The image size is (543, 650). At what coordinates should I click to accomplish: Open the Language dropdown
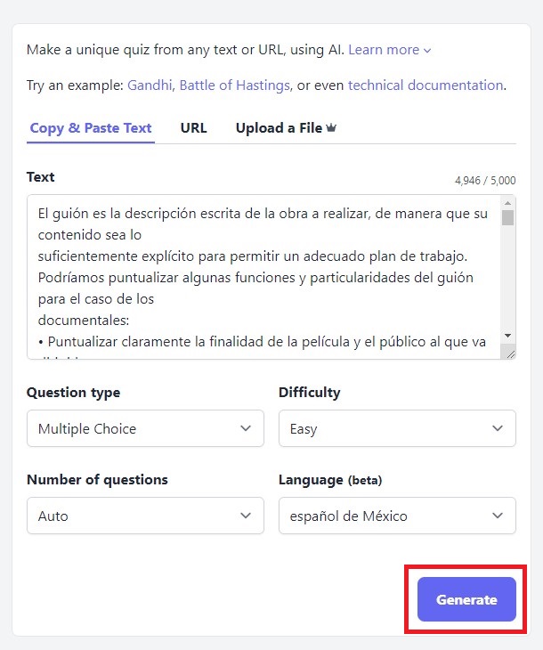397,516
